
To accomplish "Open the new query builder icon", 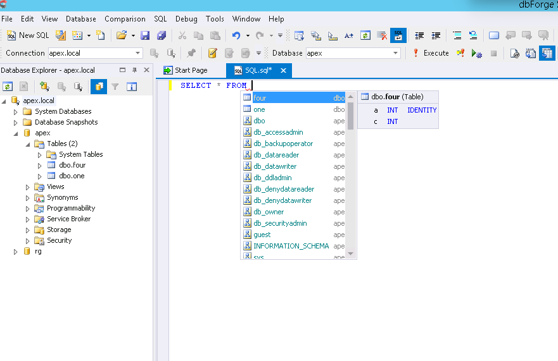I will pos(61,35).
